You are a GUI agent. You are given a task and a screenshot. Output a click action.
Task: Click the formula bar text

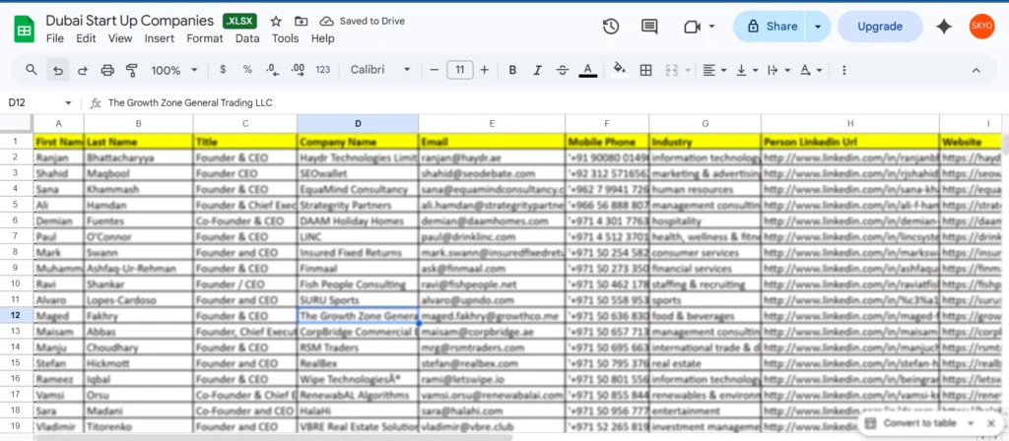pos(190,102)
